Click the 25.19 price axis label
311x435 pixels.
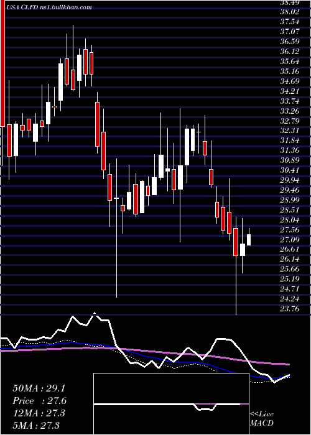[x=290, y=279]
